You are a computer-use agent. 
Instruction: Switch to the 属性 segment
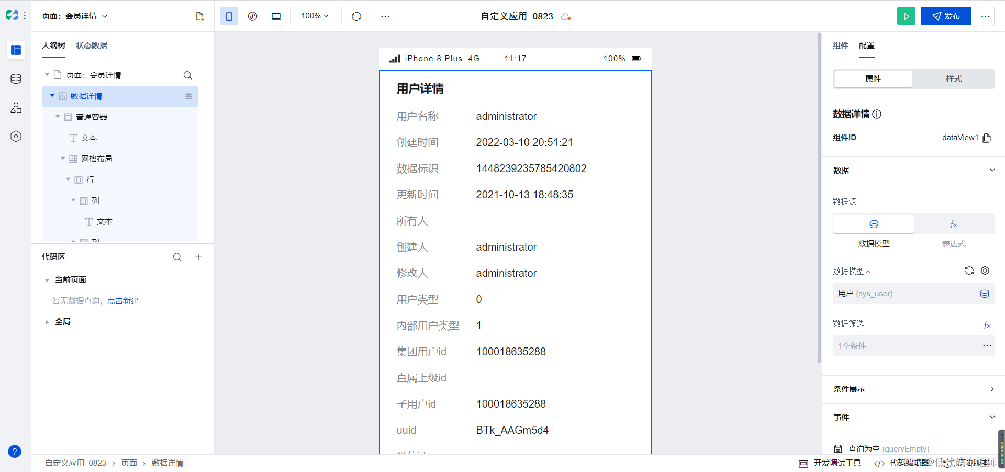tap(873, 79)
